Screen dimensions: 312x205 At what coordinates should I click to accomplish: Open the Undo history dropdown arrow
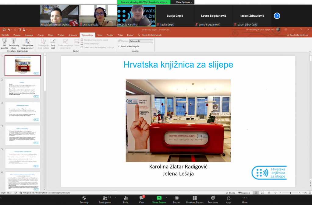[11, 30]
